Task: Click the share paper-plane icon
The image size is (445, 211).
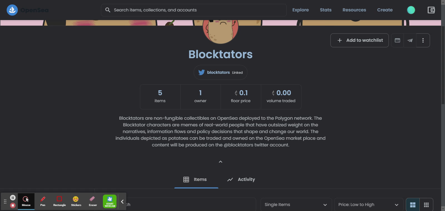Action: 410,40
